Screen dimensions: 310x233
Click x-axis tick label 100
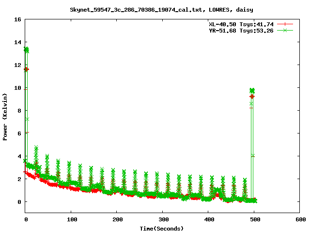coord(72,219)
